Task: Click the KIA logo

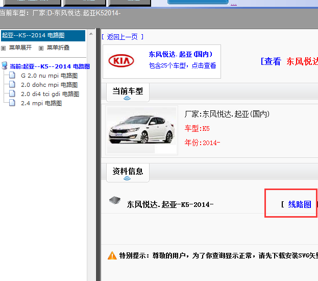Action: (x=121, y=61)
